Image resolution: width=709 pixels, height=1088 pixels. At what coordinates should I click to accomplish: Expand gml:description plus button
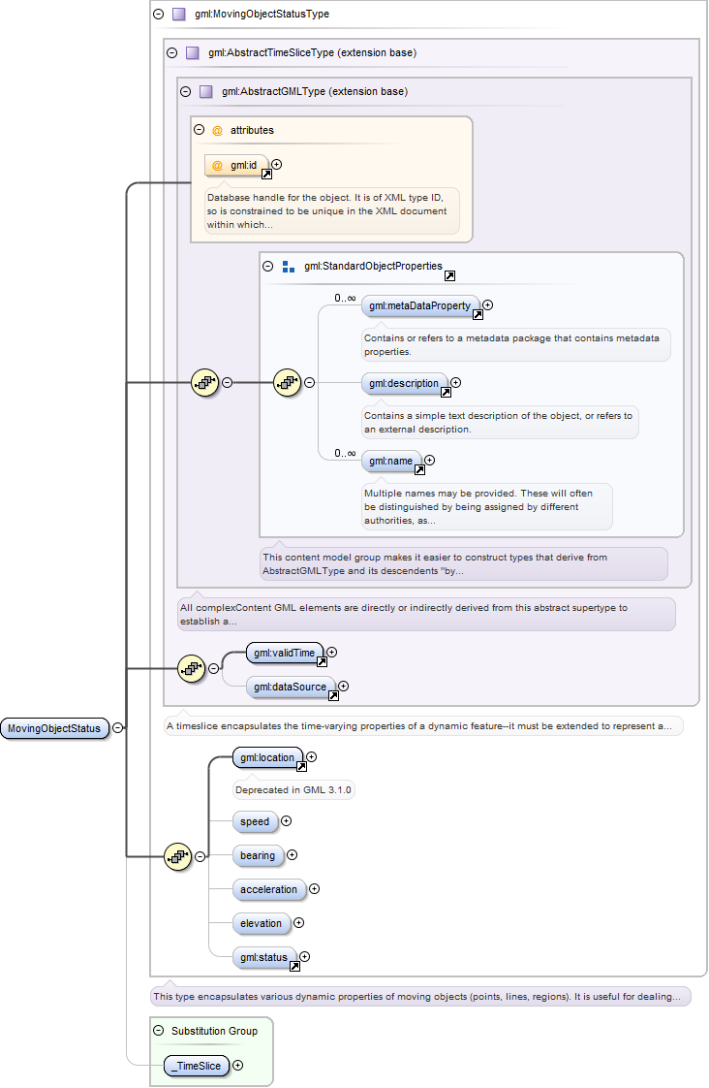(x=456, y=382)
